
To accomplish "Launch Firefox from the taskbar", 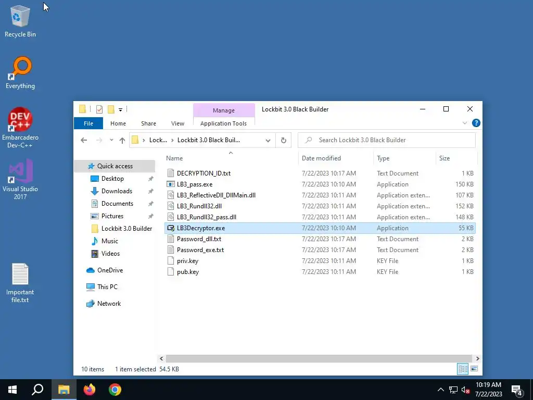I will point(90,390).
